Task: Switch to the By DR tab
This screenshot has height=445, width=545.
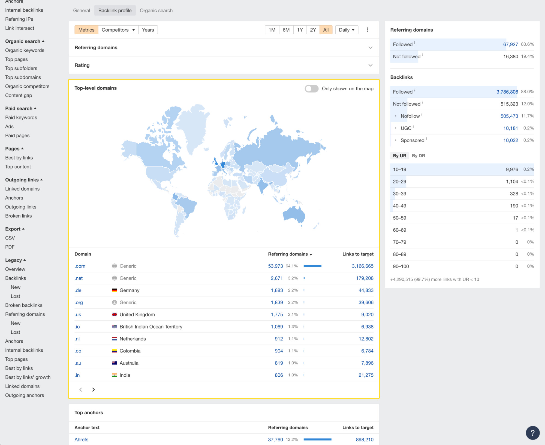Action: click(418, 155)
